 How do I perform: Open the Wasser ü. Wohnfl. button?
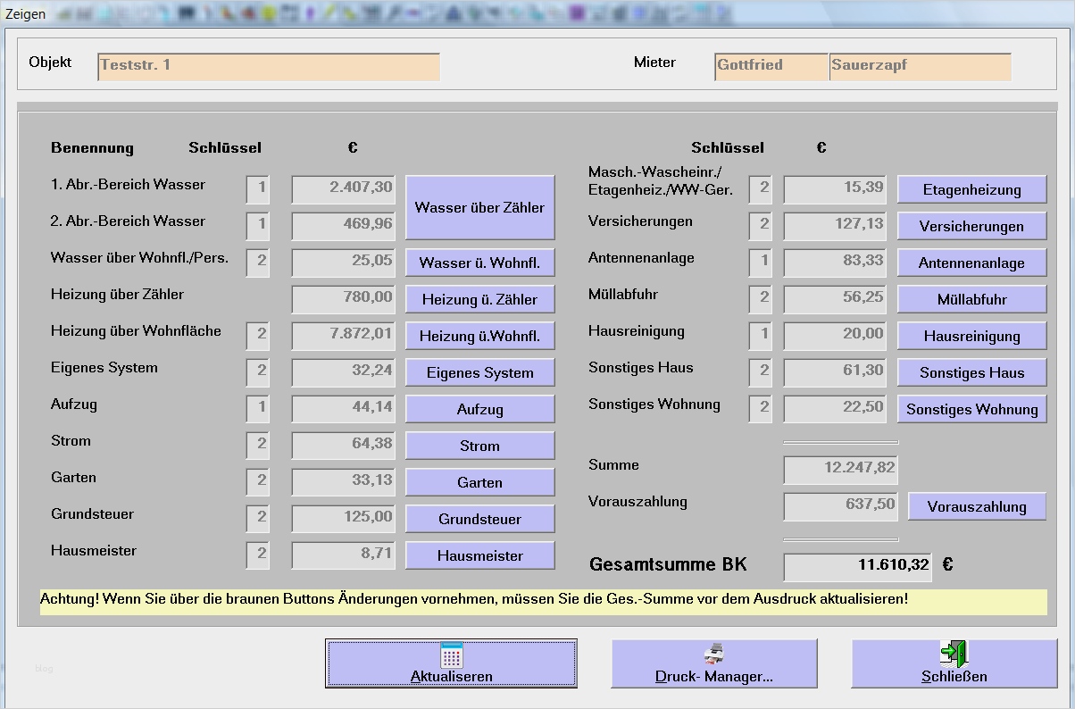[479, 263]
